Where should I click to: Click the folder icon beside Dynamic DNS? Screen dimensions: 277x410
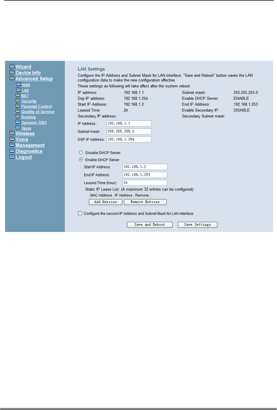coord(18,122)
